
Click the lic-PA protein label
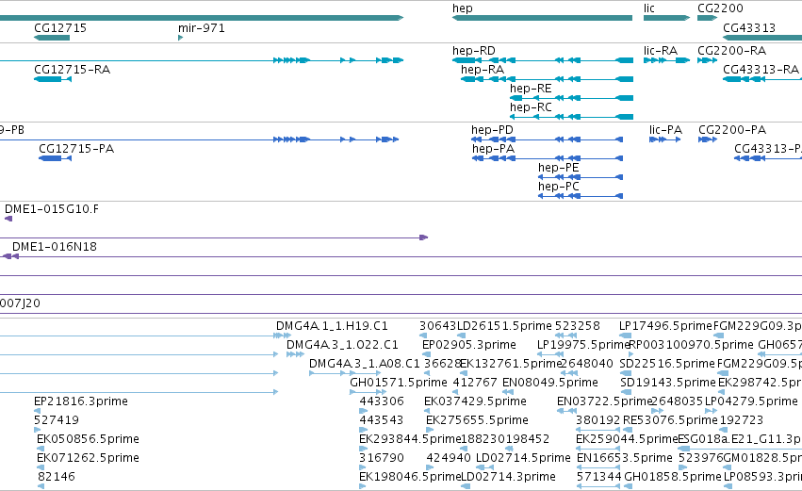coord(665,130)
